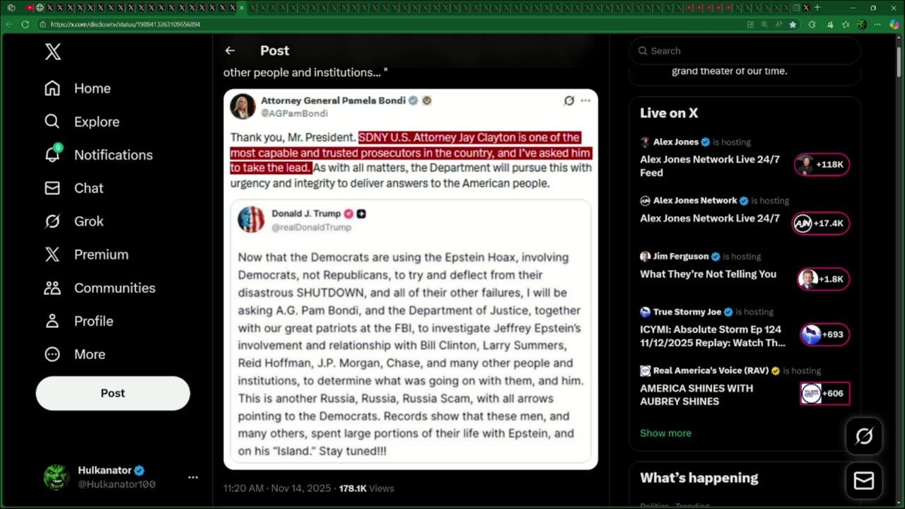Viewport: 905px width, 509px height.
Task: Click the bookmark star in address bar
Action: click(x=793, y=24)
